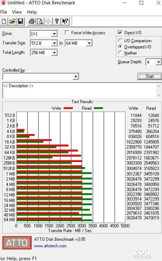The height and width of the screenshot is (261, 162).
Task: Click the four-arrow move toolbar icon
Action: point(48,21)
